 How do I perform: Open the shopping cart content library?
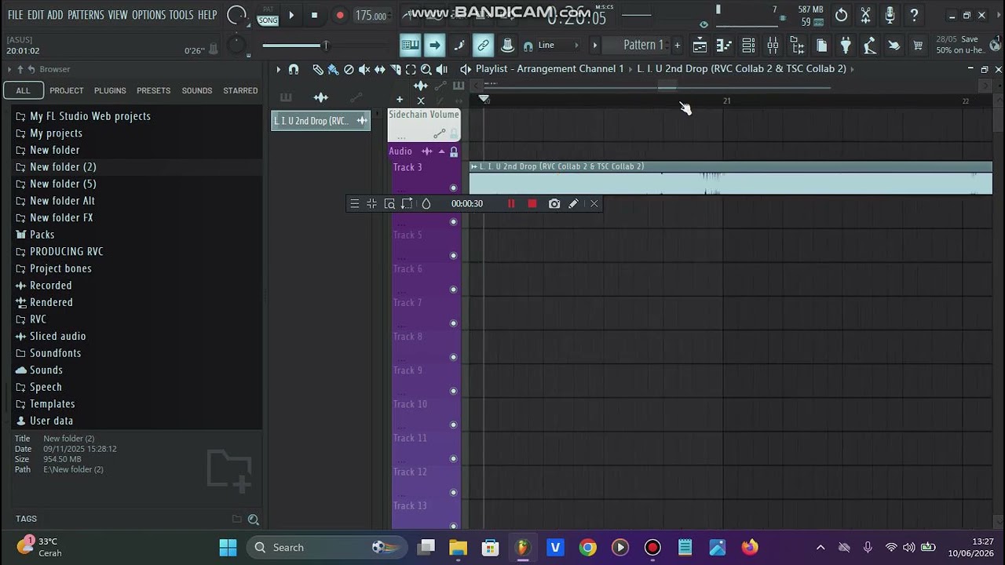pos(918,46)
